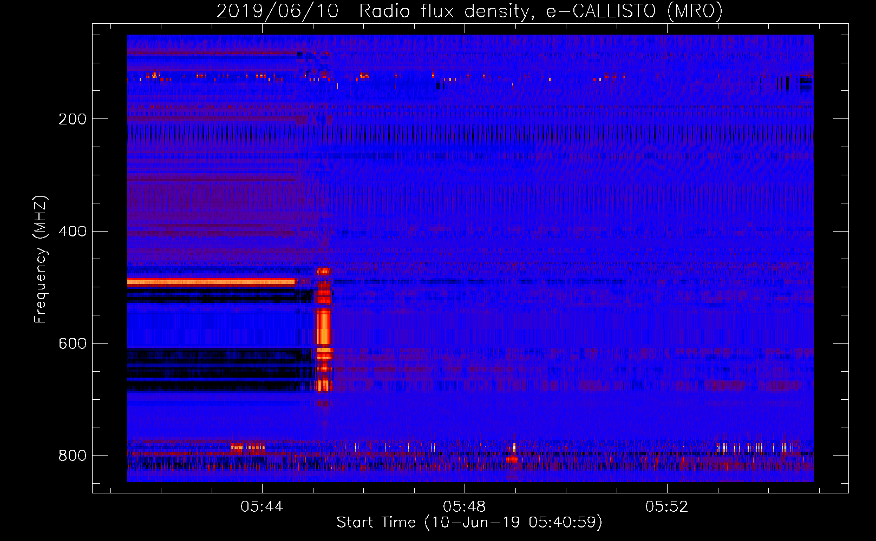
Task: Select the 05:48 time tick label
Action: tap(465, 507)
